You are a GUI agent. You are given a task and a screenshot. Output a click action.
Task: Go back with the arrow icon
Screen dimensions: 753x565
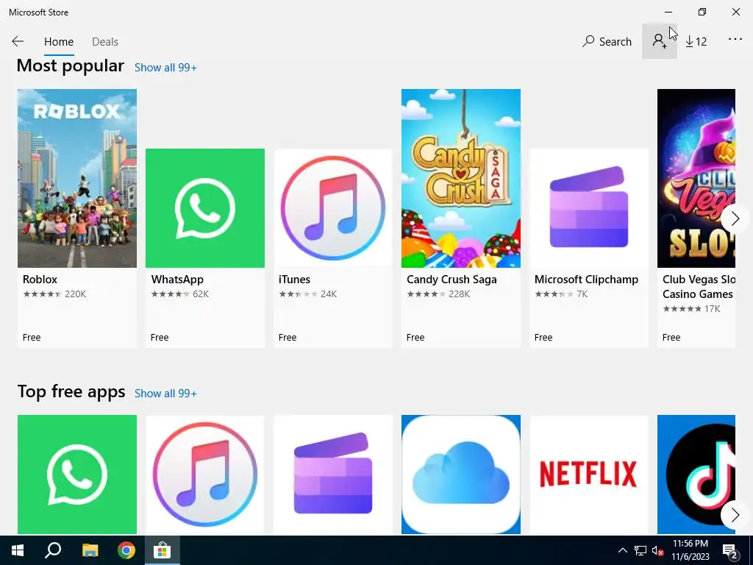click(x=18, y=41)
